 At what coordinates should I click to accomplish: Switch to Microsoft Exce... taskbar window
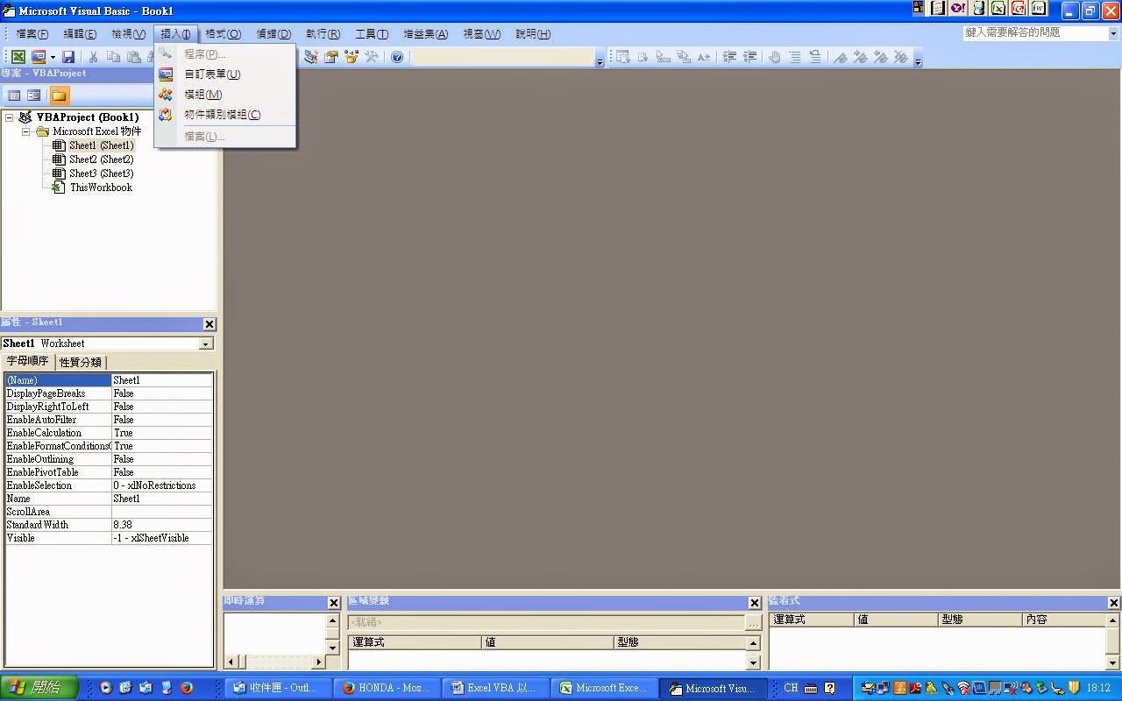point(603,688)
